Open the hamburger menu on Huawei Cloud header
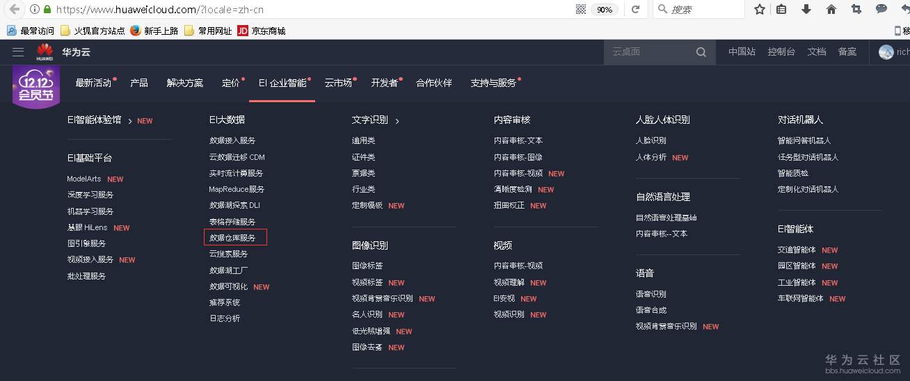This screenshot has width=910, height=381. click(x=18, y=52)
